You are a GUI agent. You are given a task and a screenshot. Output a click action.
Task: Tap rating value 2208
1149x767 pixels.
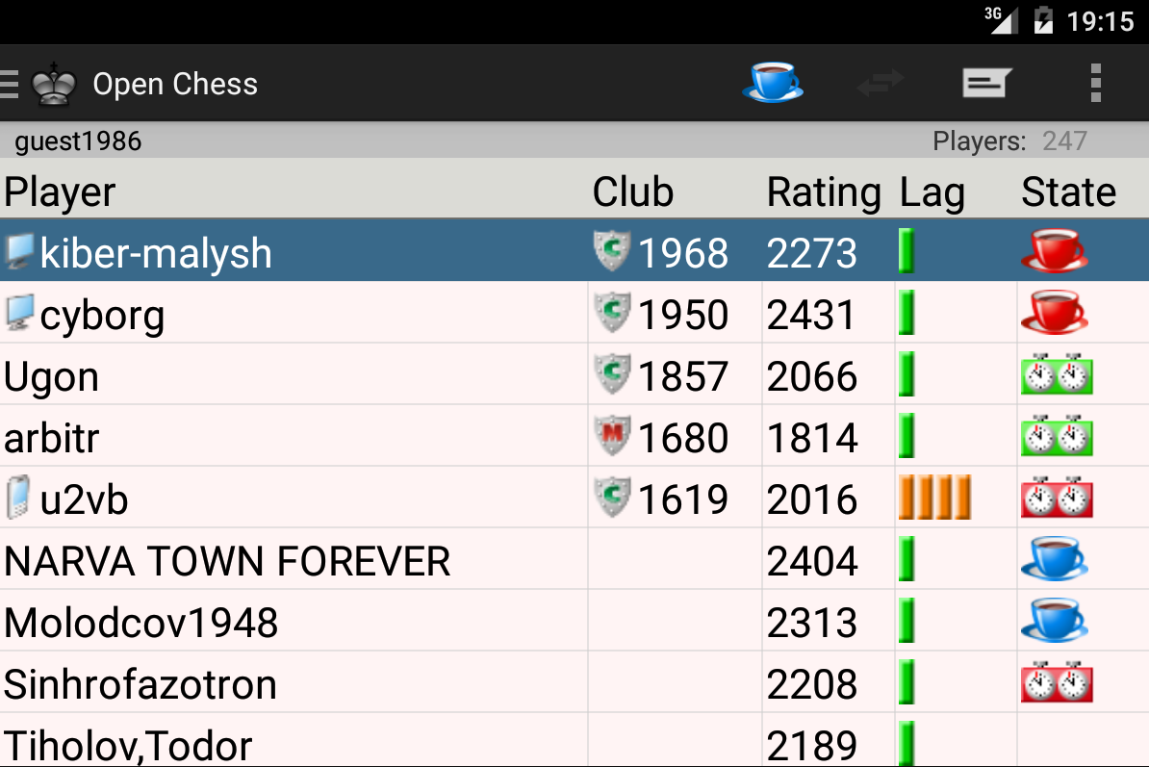(812, 684)
